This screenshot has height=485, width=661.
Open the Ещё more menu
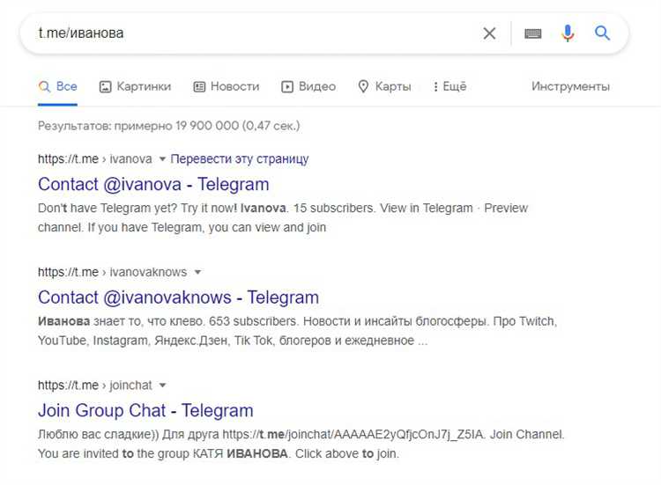point(449,86)
